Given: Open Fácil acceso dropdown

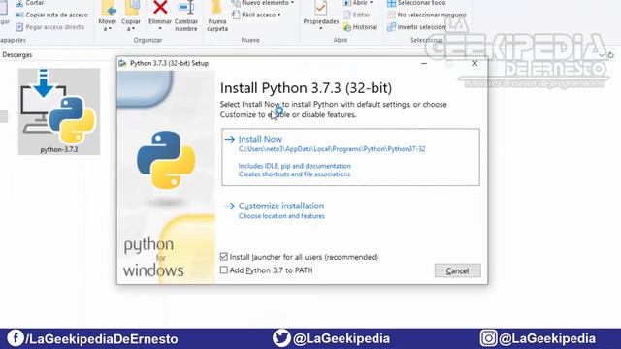Looking at the screenshot, I should tap(256, 15).
